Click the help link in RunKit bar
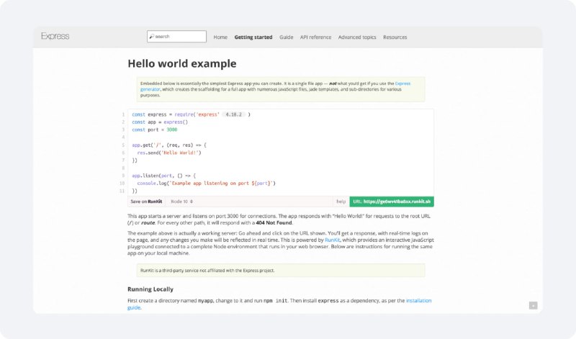 [341, 202]
